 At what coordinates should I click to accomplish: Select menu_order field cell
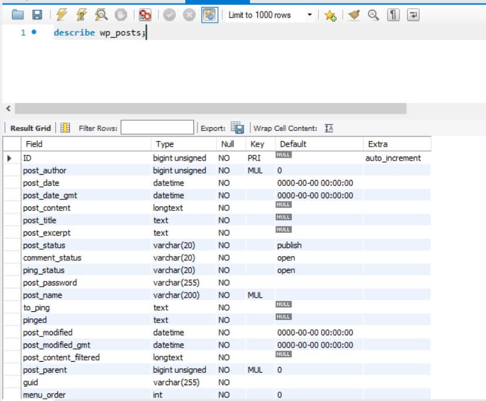(x=86, y=395)
